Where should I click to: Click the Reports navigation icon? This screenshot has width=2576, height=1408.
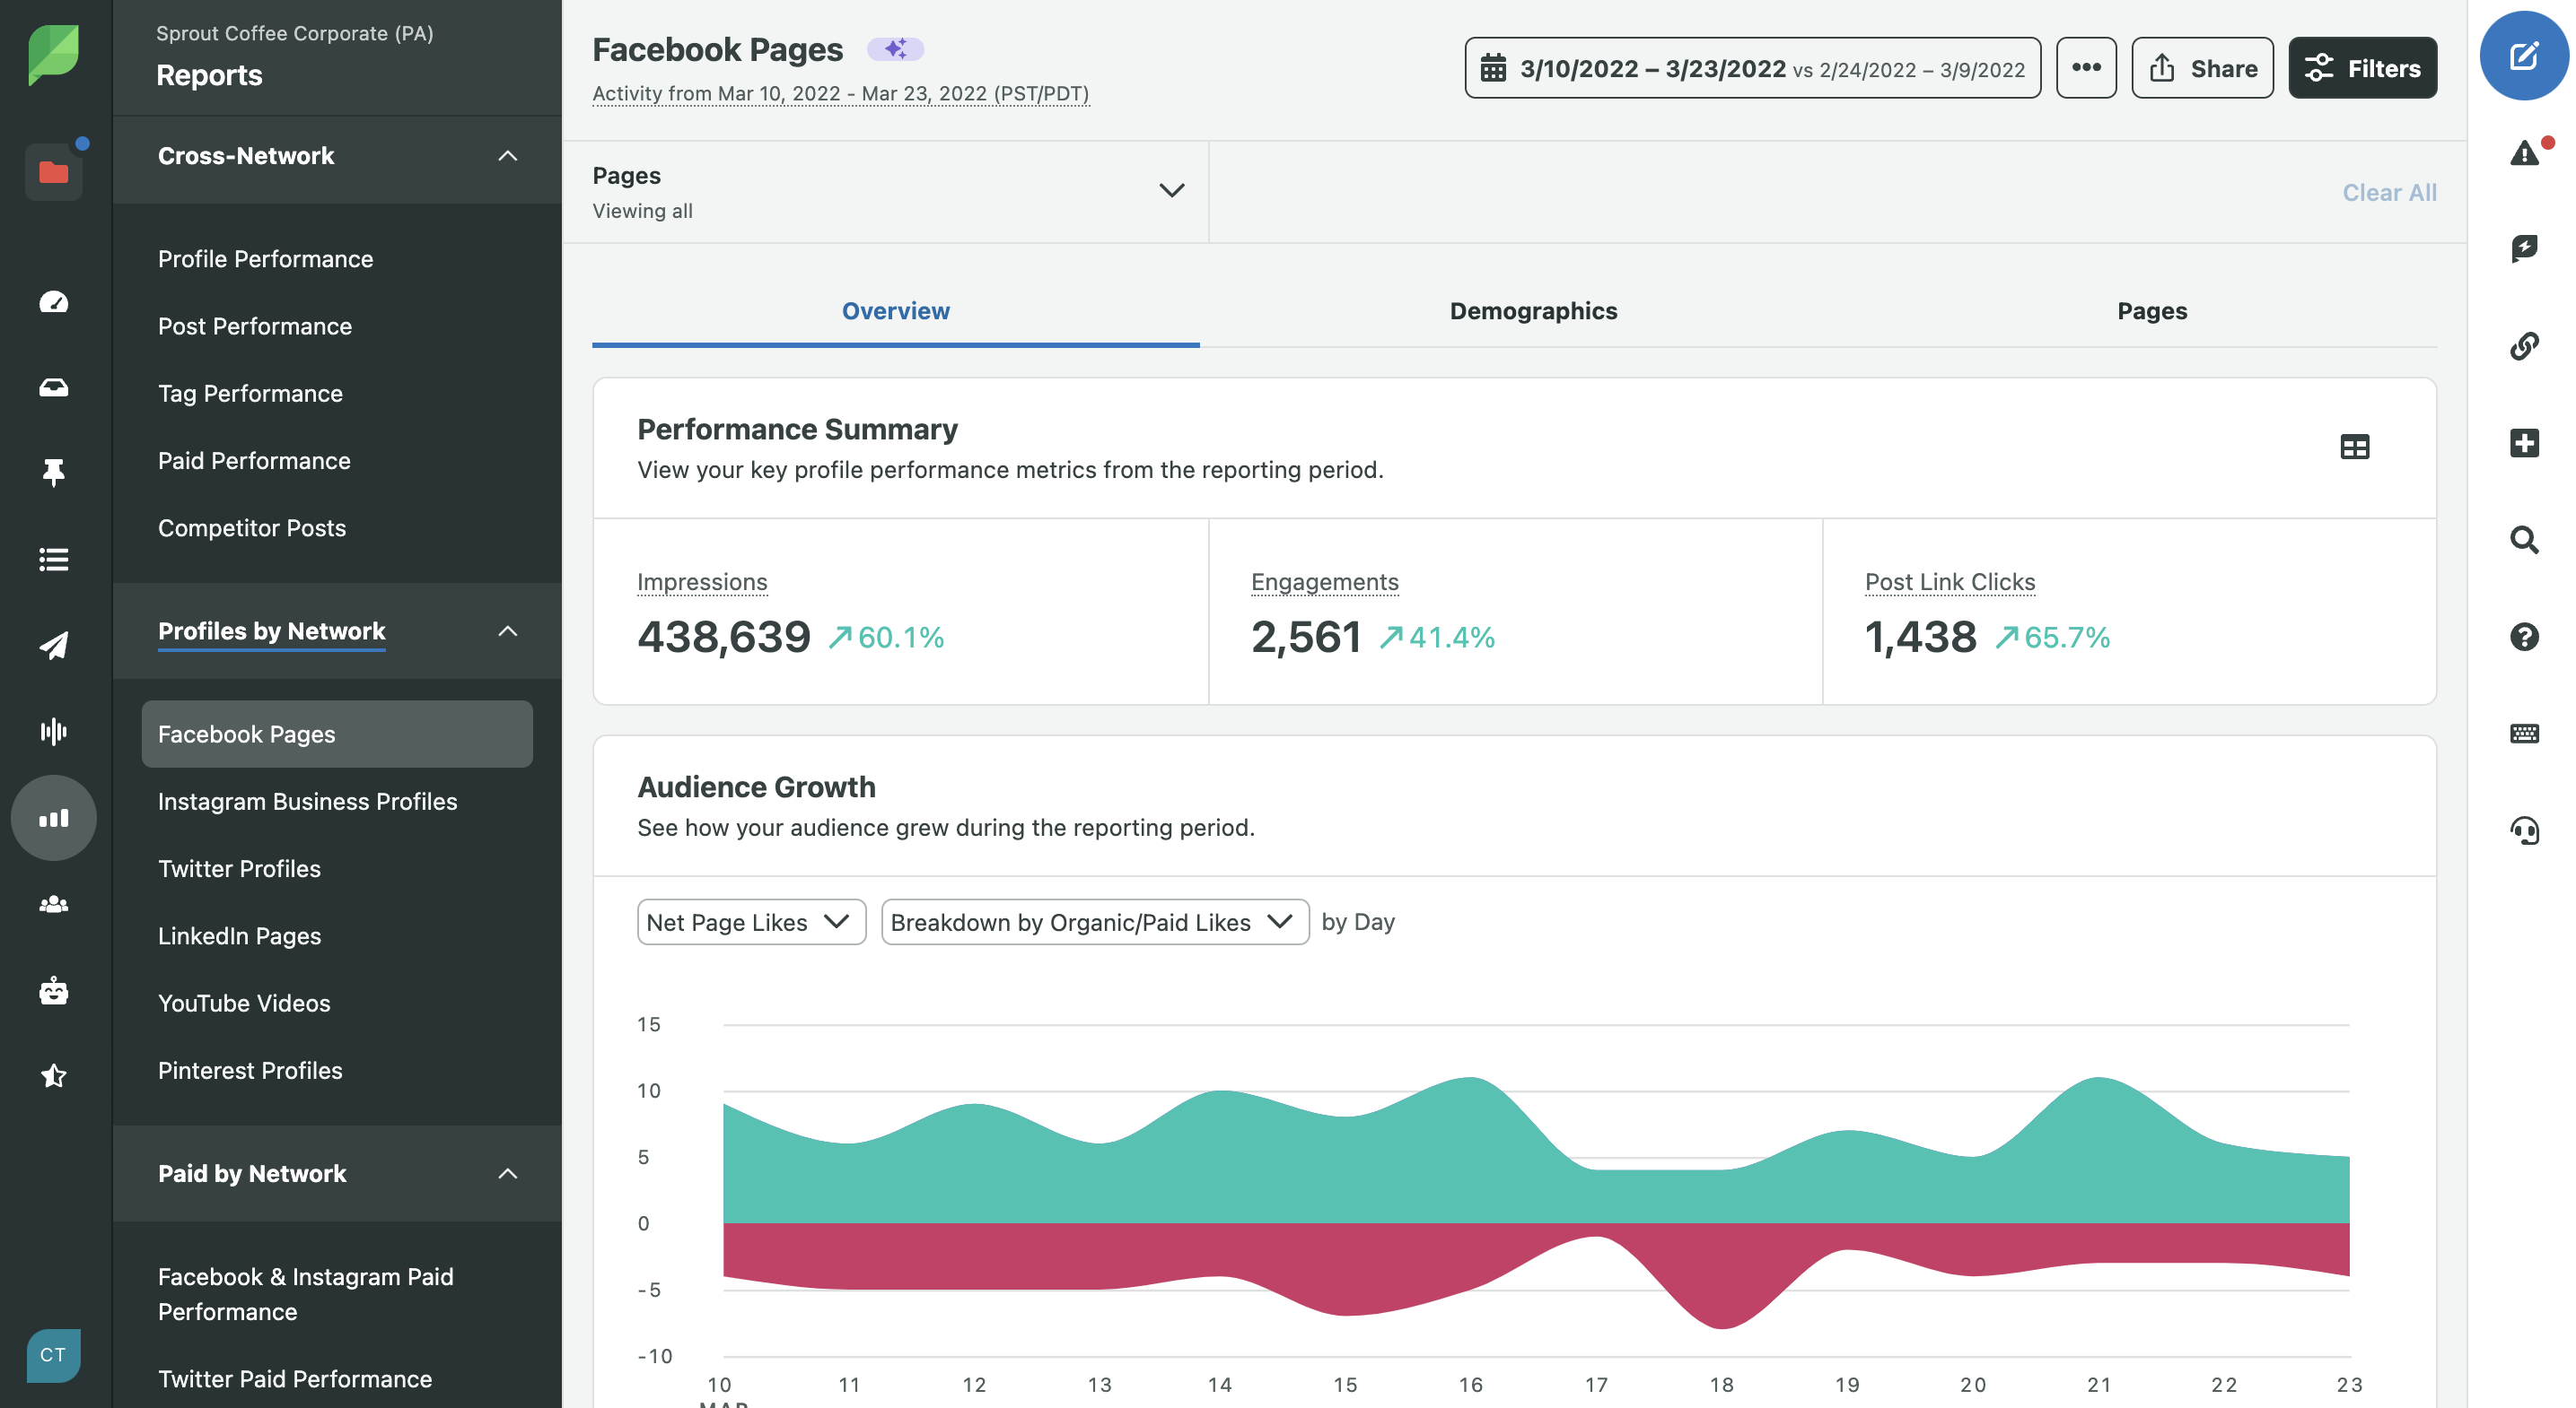tap(54, 815)
